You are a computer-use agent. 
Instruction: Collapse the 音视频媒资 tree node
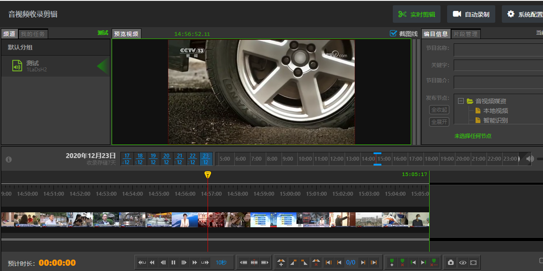[461, 101]
